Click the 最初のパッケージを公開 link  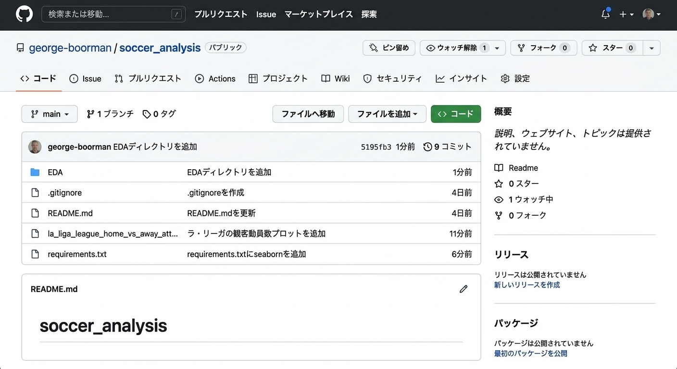[x=531, y=354]
